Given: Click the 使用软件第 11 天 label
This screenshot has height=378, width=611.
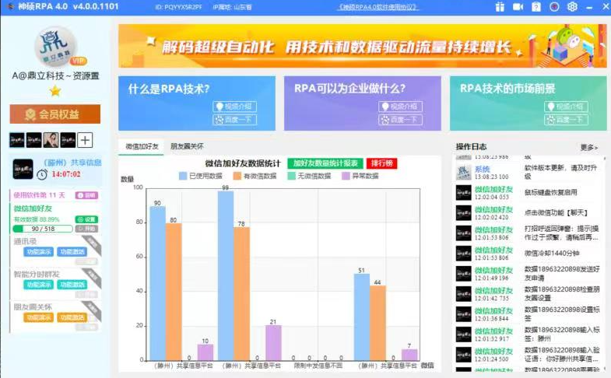Looking at the screenshot, I should [39, 195].
